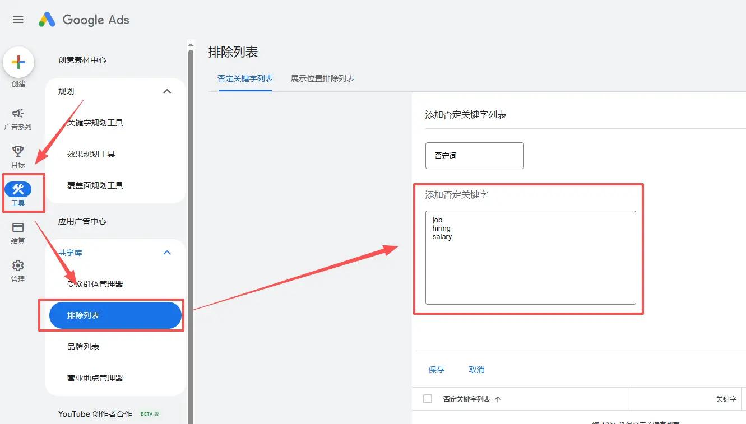Screen dimensions: 746x424
Task: Open 工具 wrench icon
Action: (x=18, y=189)
